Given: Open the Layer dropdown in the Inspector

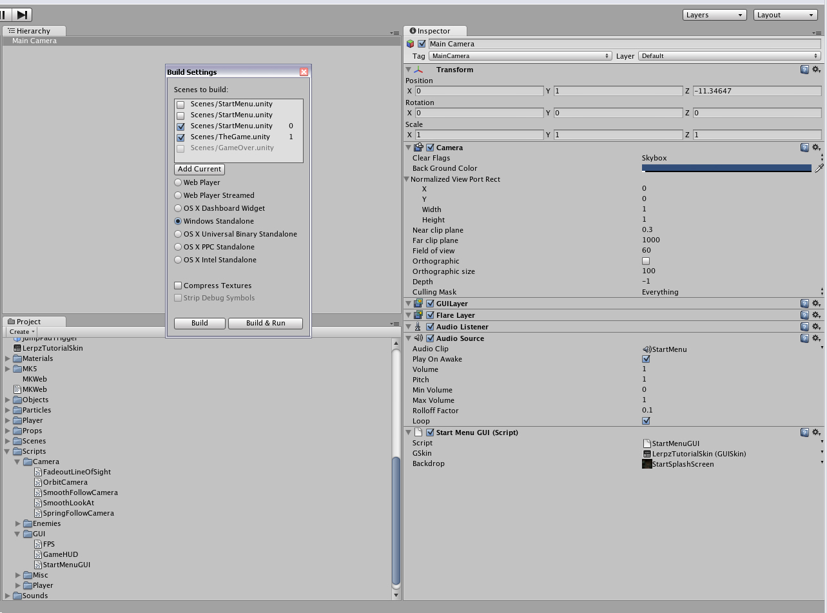Looking at the screenshot, I should click(729, 55).
